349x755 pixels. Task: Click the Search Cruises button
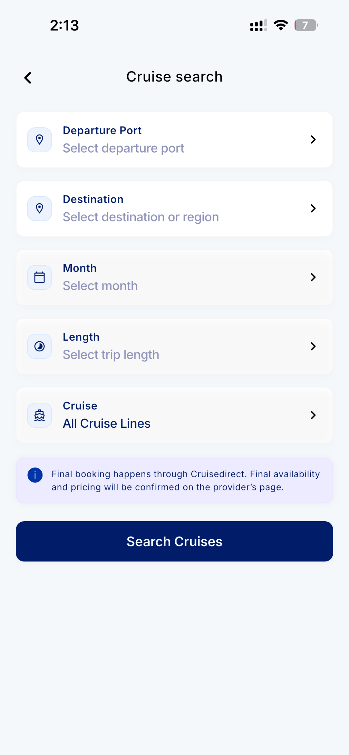(x=175, y=541)
